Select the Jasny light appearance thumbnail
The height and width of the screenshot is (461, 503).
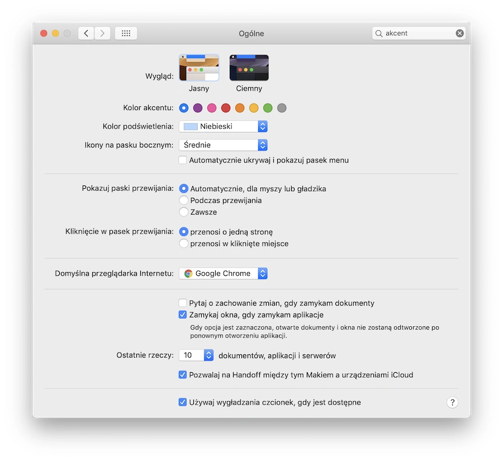pos(199,68)
